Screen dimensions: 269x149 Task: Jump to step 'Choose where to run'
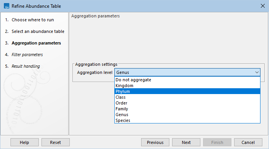[x=33, y=20]
